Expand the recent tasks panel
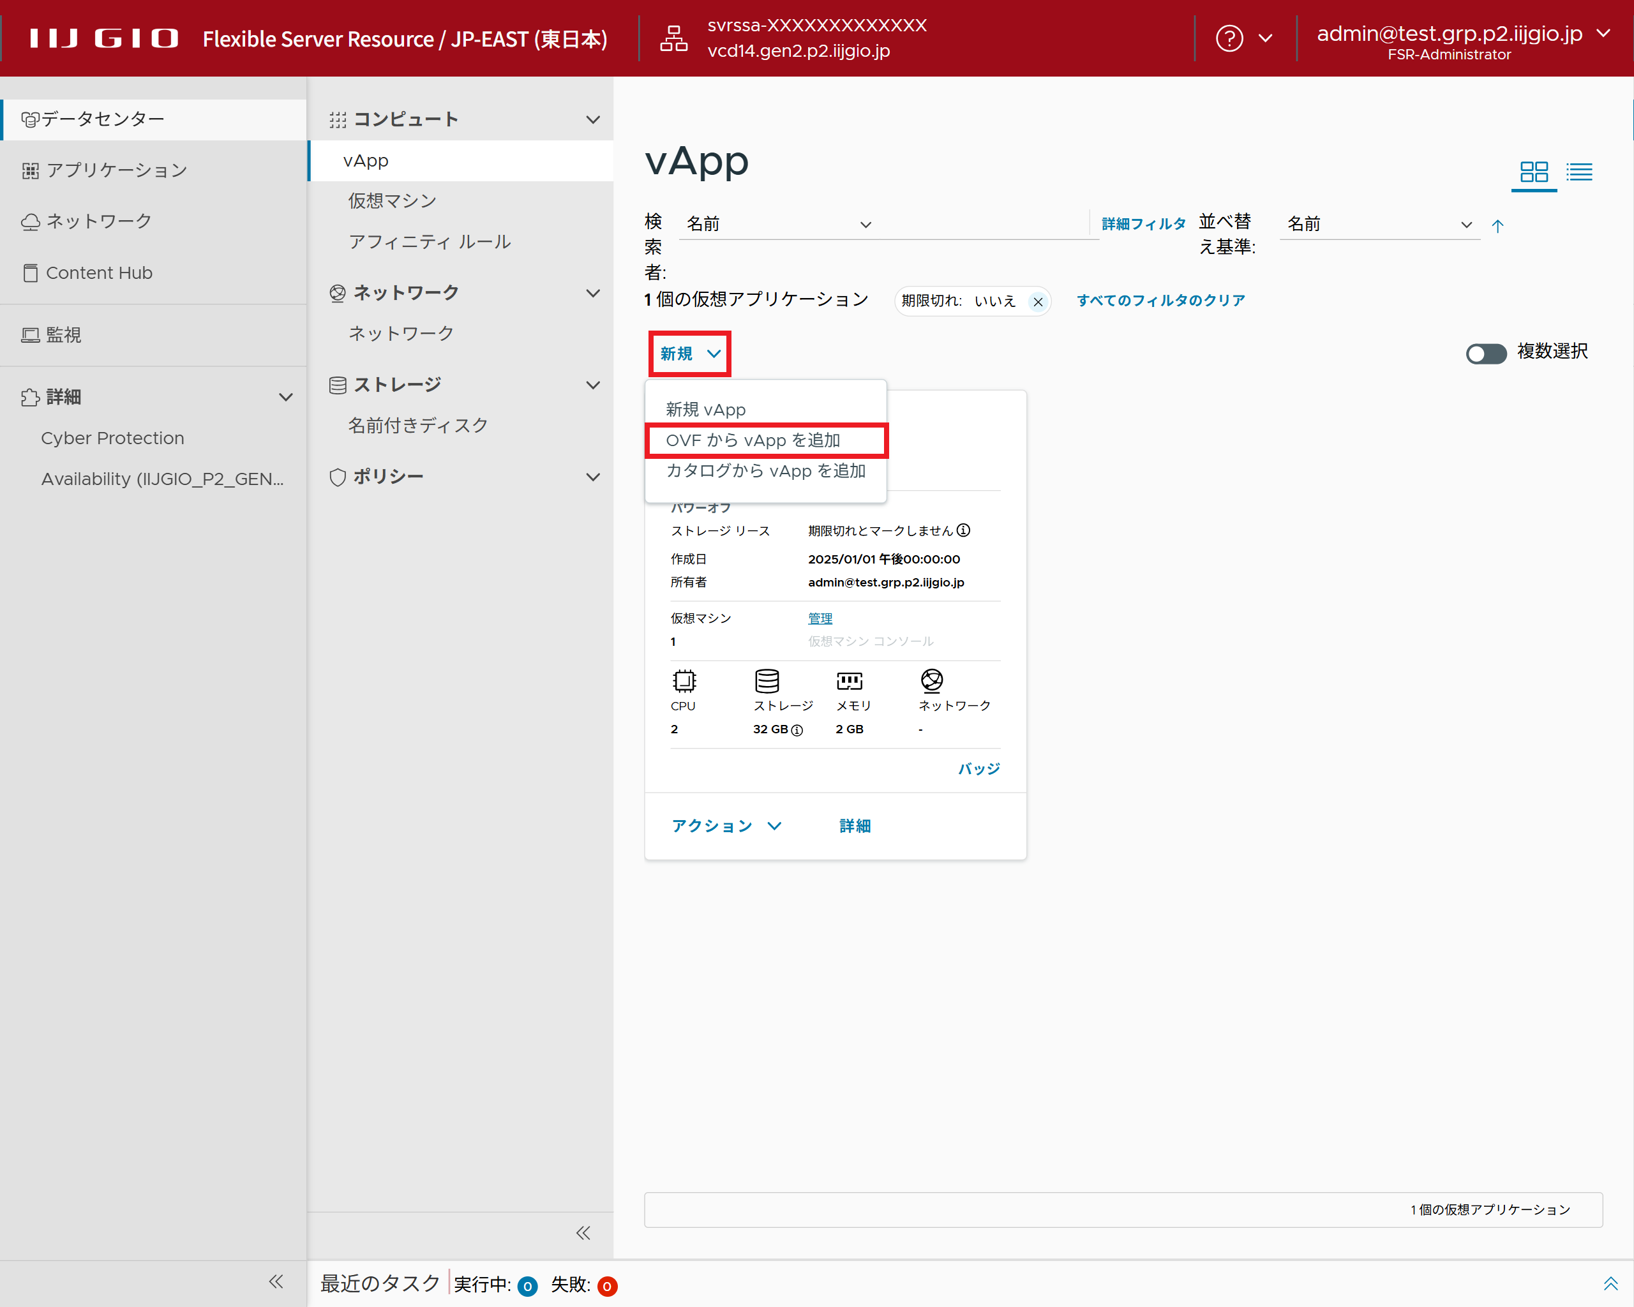The width and height of the screenshot is (1634, 1307). pos(1610,1283)
